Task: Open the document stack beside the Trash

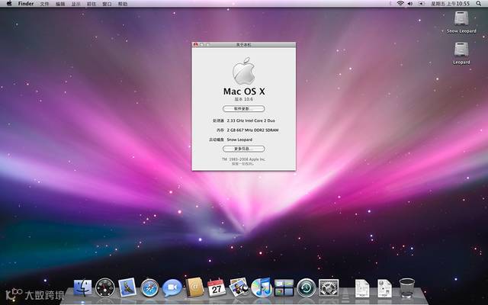Action: pyautogui.click(x=384, y=288)
